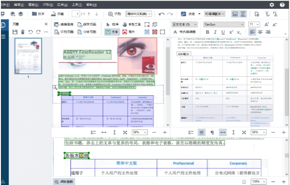
Task: Click the go-to-next-error down arrow icon
Action: [275, 14]
